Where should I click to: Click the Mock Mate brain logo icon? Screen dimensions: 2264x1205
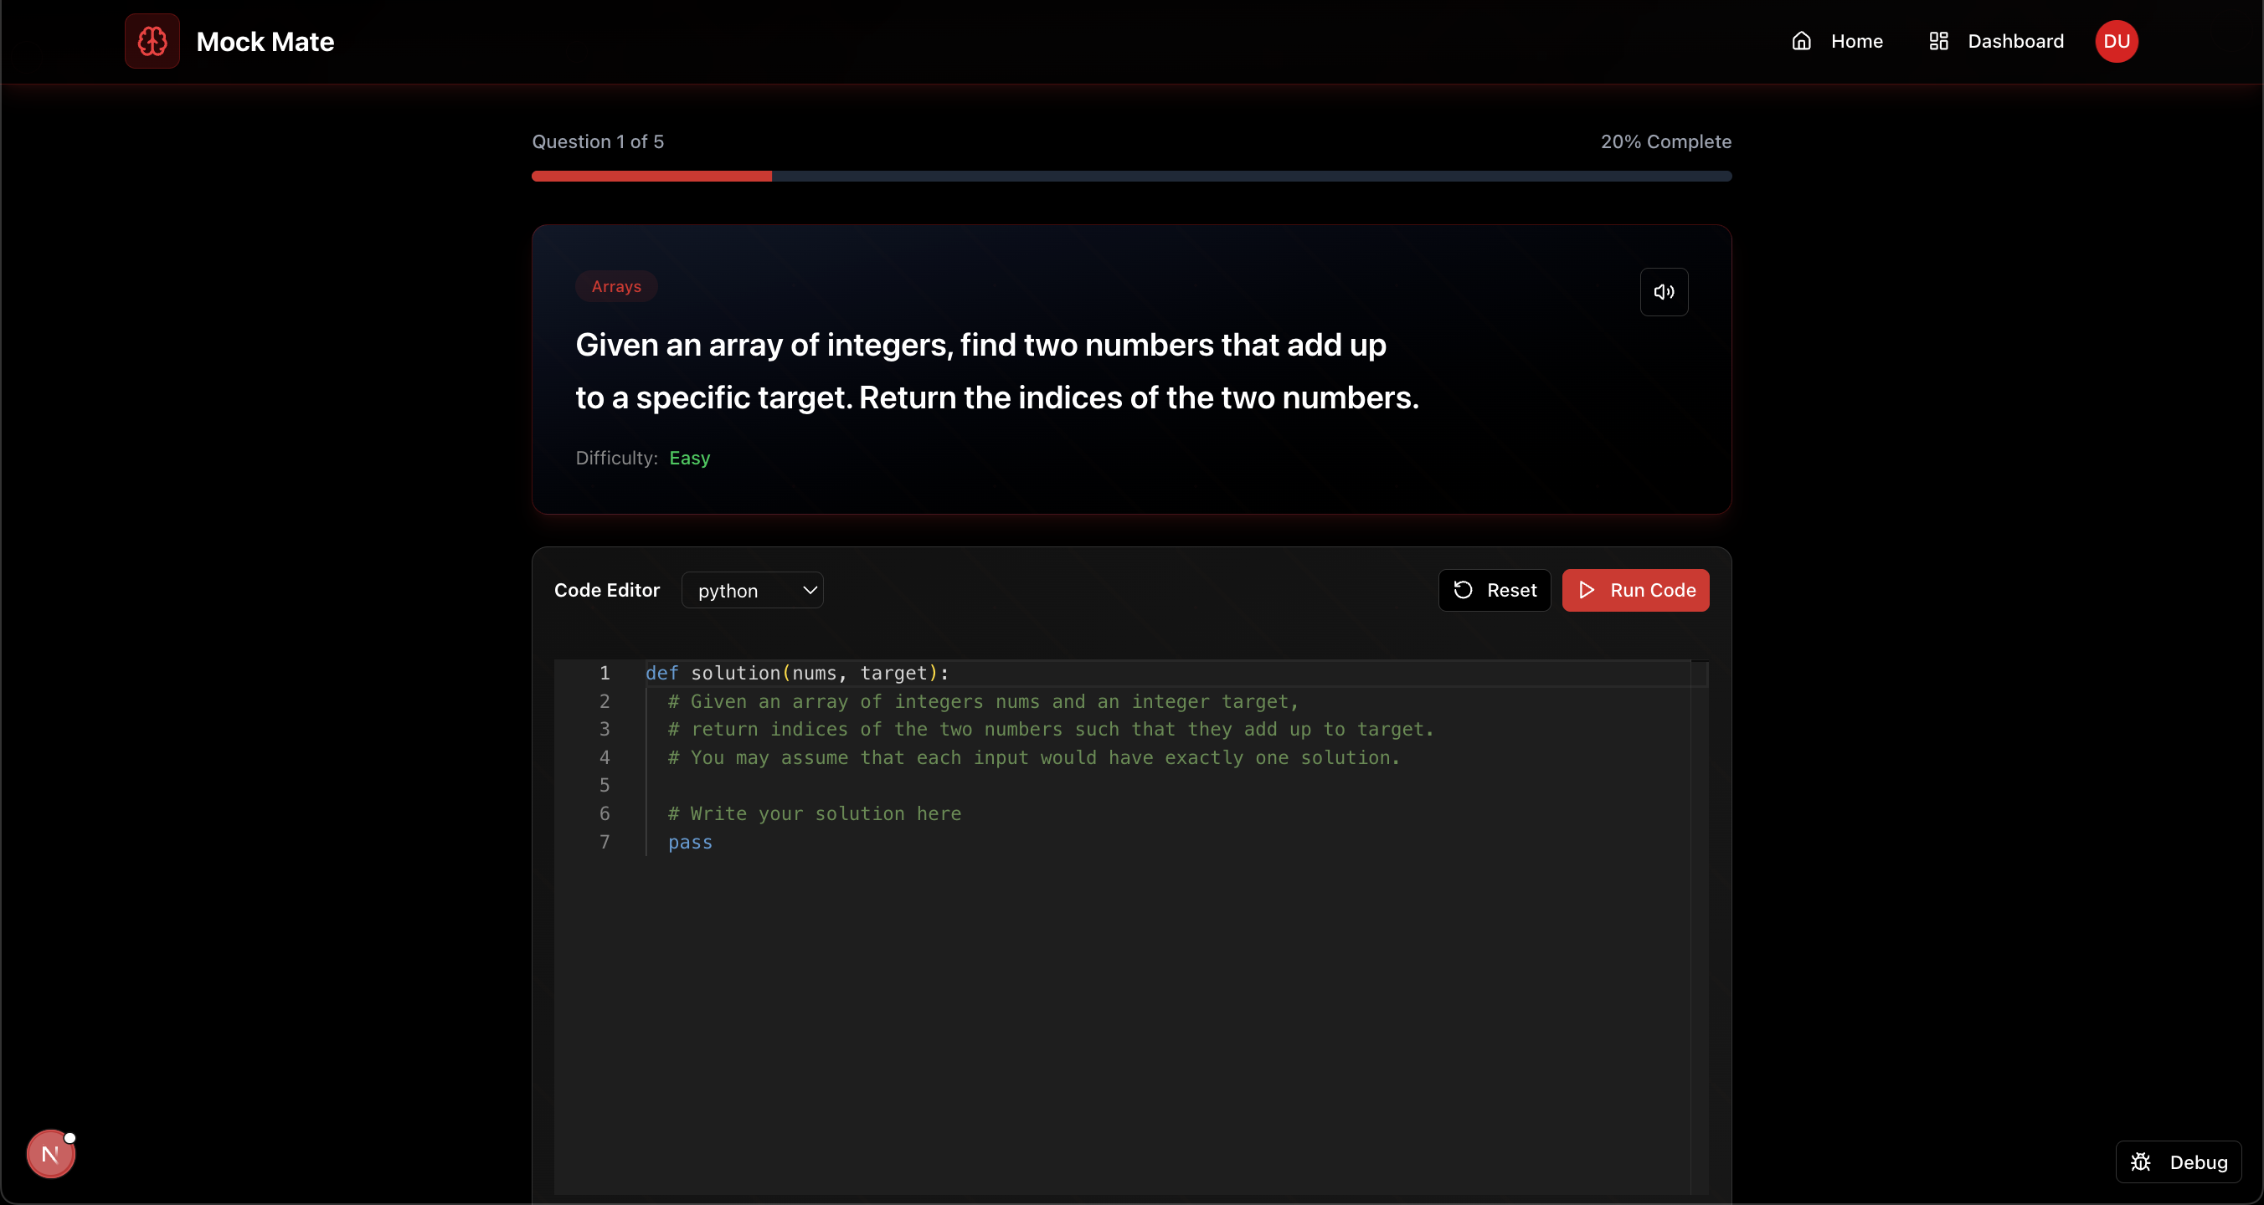[x=152, y=41]
